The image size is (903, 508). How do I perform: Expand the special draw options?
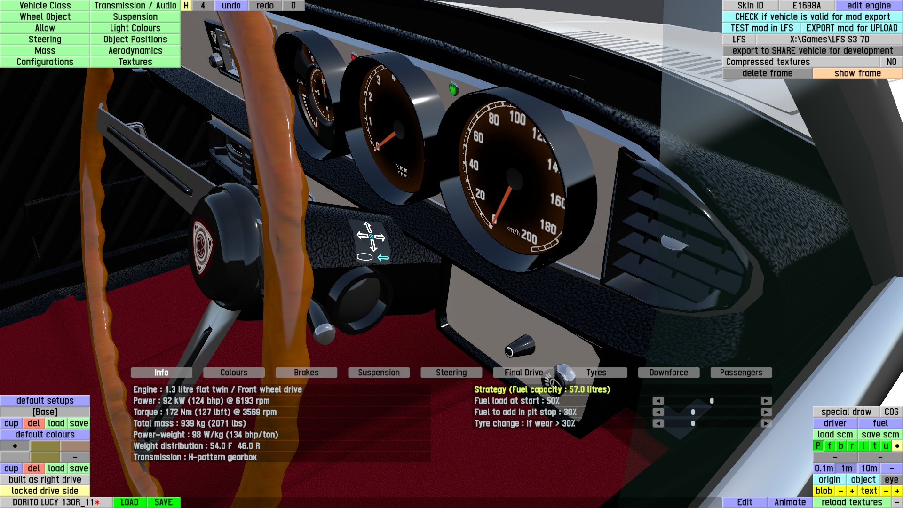846,412
